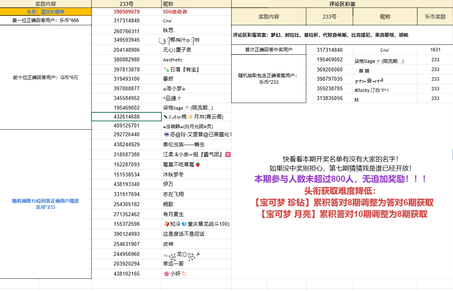453x291 pixels.
Task: Click the ID 438244929
Action: pos(127,144)
